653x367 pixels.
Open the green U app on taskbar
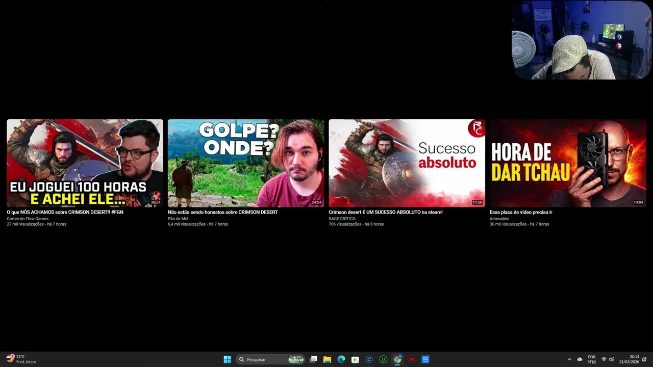(x=383, y=359)
